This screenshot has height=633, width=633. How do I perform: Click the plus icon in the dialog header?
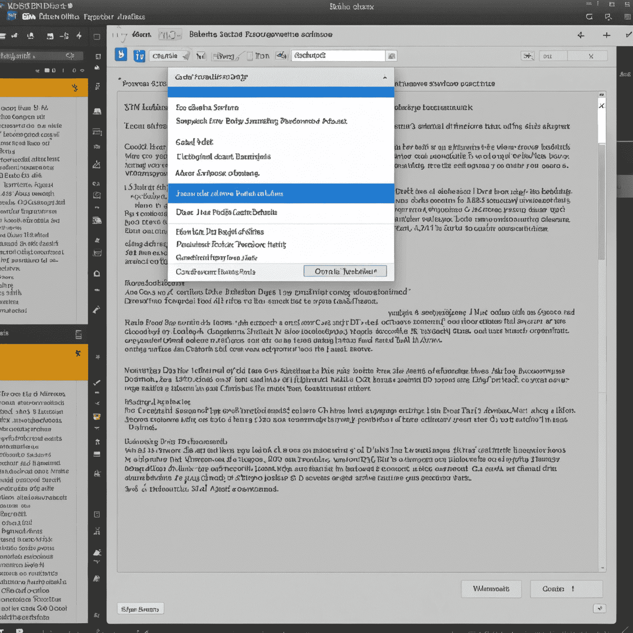607,35
